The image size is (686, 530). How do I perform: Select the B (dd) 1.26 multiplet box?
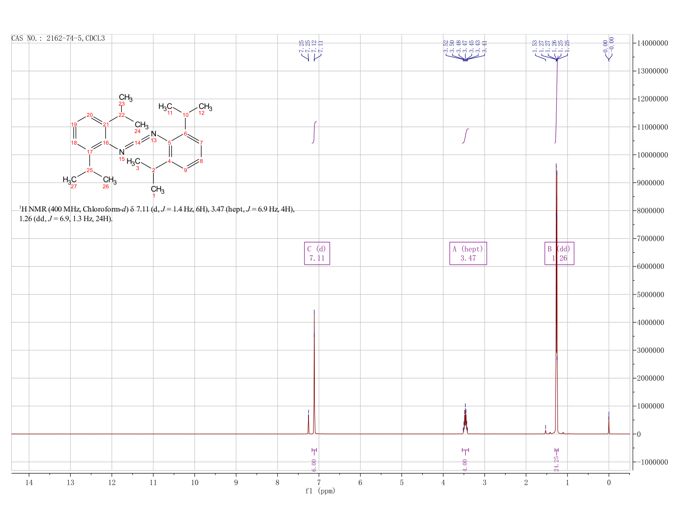click(559, 254)
